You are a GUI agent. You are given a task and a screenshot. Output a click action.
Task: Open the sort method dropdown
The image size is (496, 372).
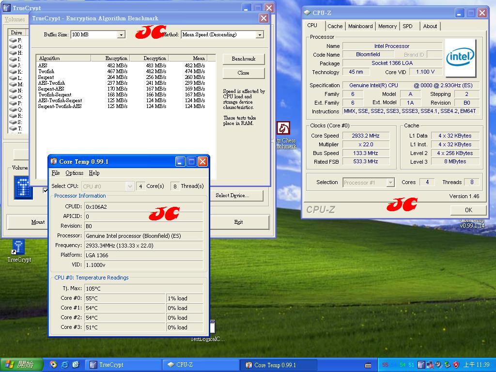(x=260, y=34)
